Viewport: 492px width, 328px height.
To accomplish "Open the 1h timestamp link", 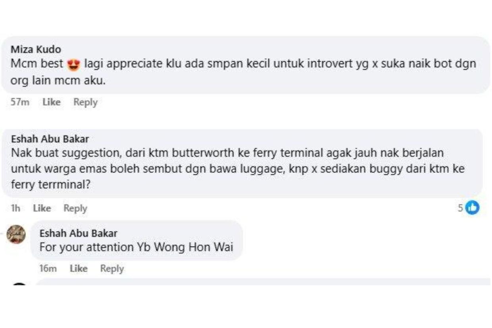I will tap(15, 208).
